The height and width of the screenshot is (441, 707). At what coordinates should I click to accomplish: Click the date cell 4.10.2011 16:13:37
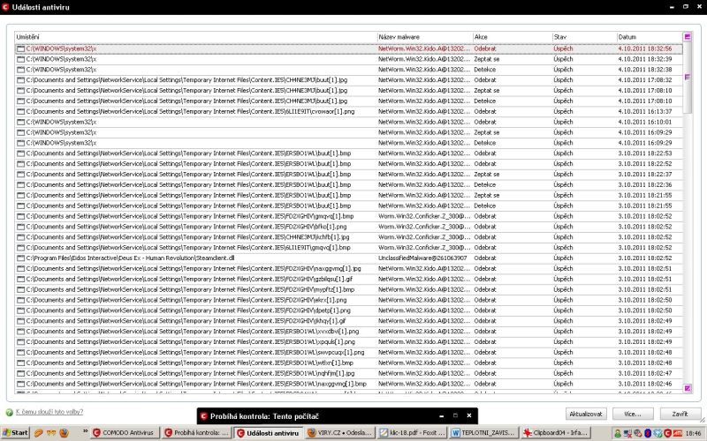[x=645, y=112]
